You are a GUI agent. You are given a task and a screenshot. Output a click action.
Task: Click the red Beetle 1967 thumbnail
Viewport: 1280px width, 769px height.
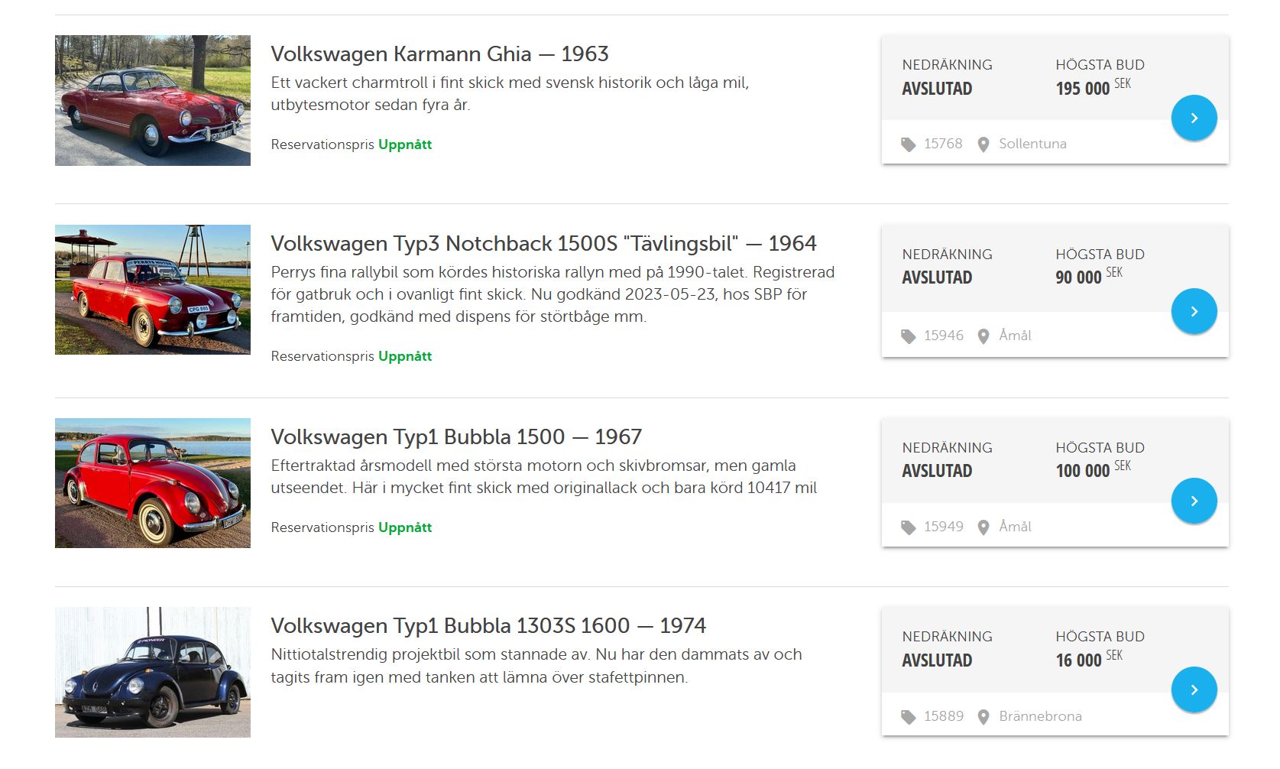(153, 483)
